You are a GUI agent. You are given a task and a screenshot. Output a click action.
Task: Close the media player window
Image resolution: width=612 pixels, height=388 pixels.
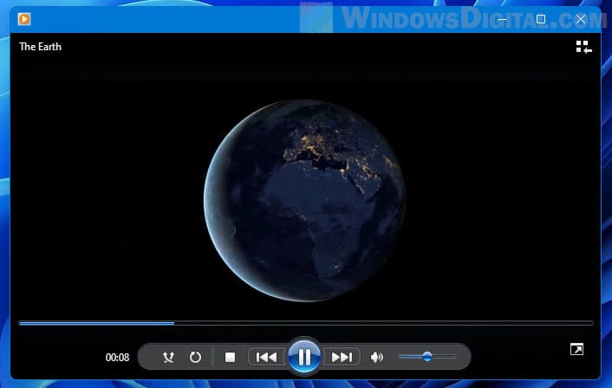582,19
